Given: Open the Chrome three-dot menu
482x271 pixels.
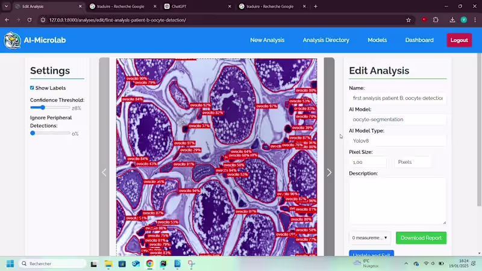Looking at the screenshot, I should [474, 20].
